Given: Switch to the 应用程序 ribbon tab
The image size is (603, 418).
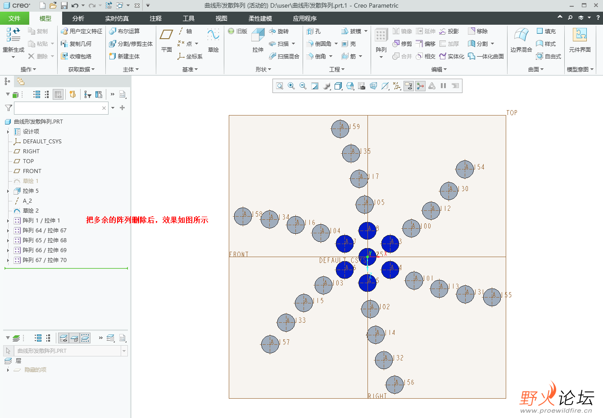Looking at the screenshot, I should pyautogui.click(x=305, y=18).
